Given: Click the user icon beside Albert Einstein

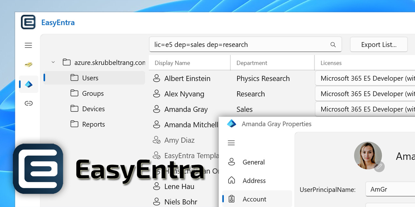Looking at the screenshot, I should tap(157, 78).
